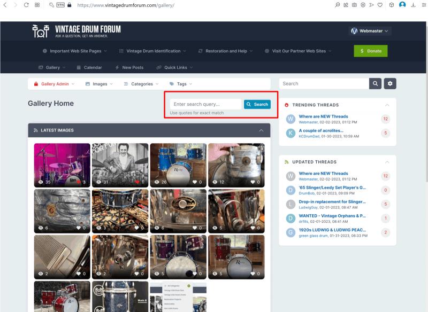
Task: Click the green Donate button
Action: tap(371, 51)
